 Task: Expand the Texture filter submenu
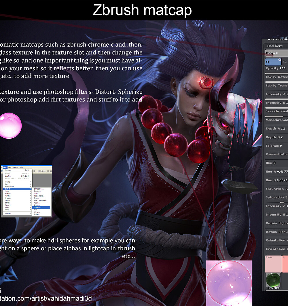coord(17,205)
